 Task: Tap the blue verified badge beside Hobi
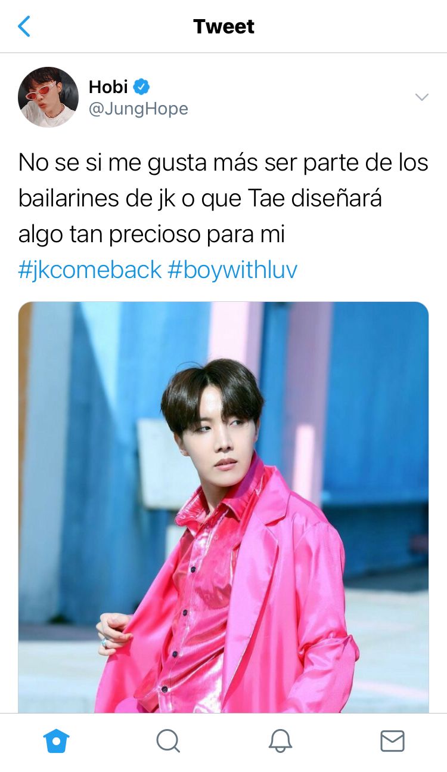click(141, 87)
